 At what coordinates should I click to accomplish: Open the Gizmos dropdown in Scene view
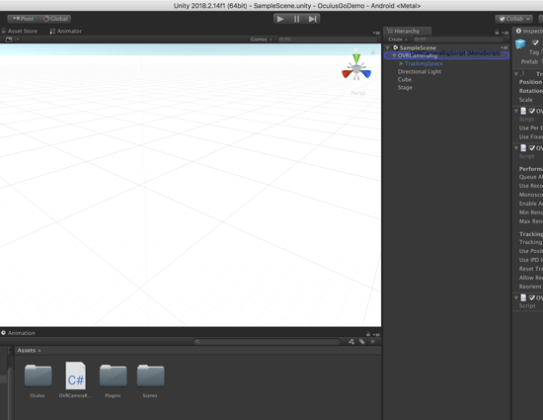coord(261,40)
